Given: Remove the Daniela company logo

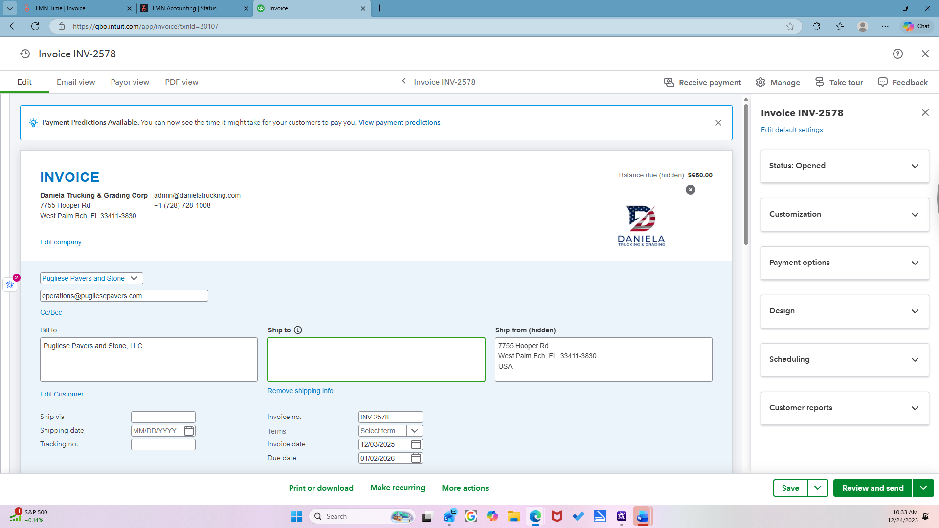Looking at the screenshot, I should 690,190.
